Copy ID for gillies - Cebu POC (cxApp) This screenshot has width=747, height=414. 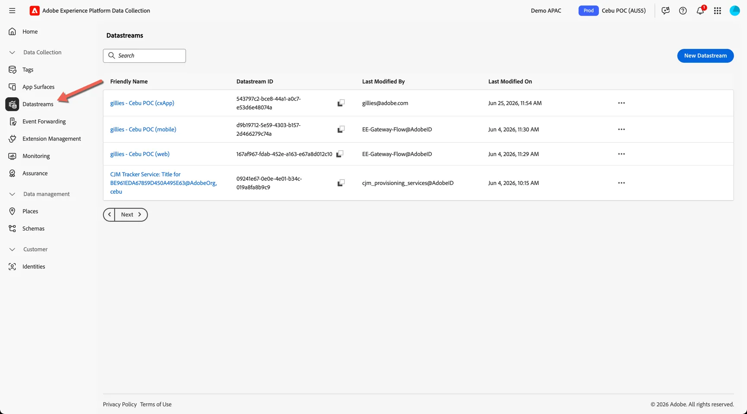click(x=341, y=103)
